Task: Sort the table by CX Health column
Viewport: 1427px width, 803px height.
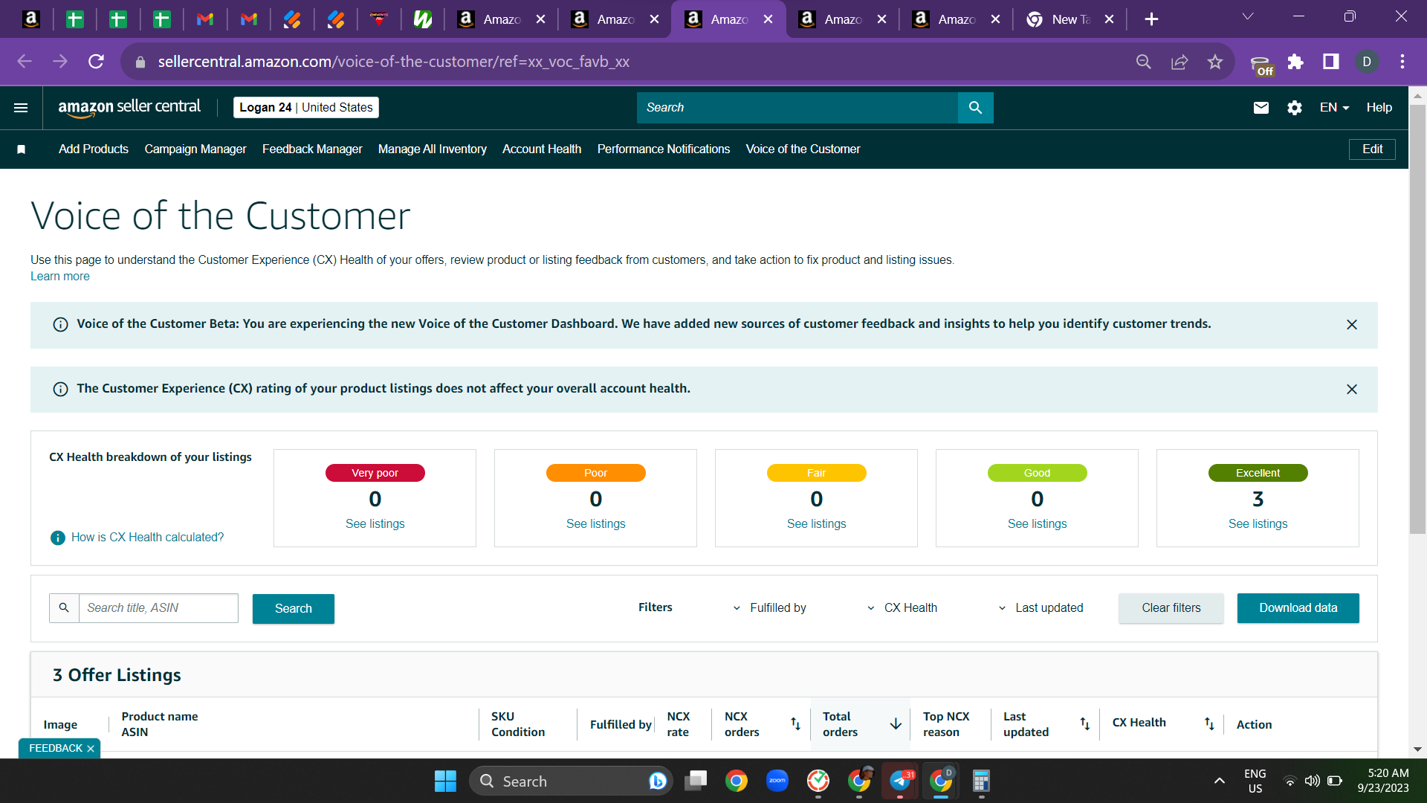Action: [1209, 724]
